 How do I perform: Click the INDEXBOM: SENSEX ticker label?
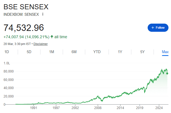pyautogui.click(x=21, y=14)
